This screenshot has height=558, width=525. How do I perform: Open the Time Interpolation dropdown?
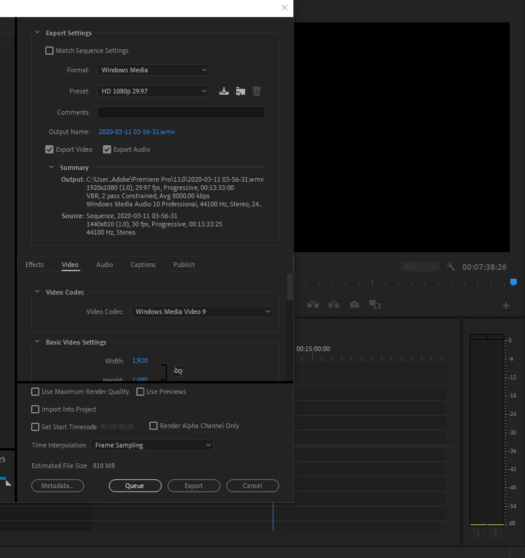click(152, 445)
